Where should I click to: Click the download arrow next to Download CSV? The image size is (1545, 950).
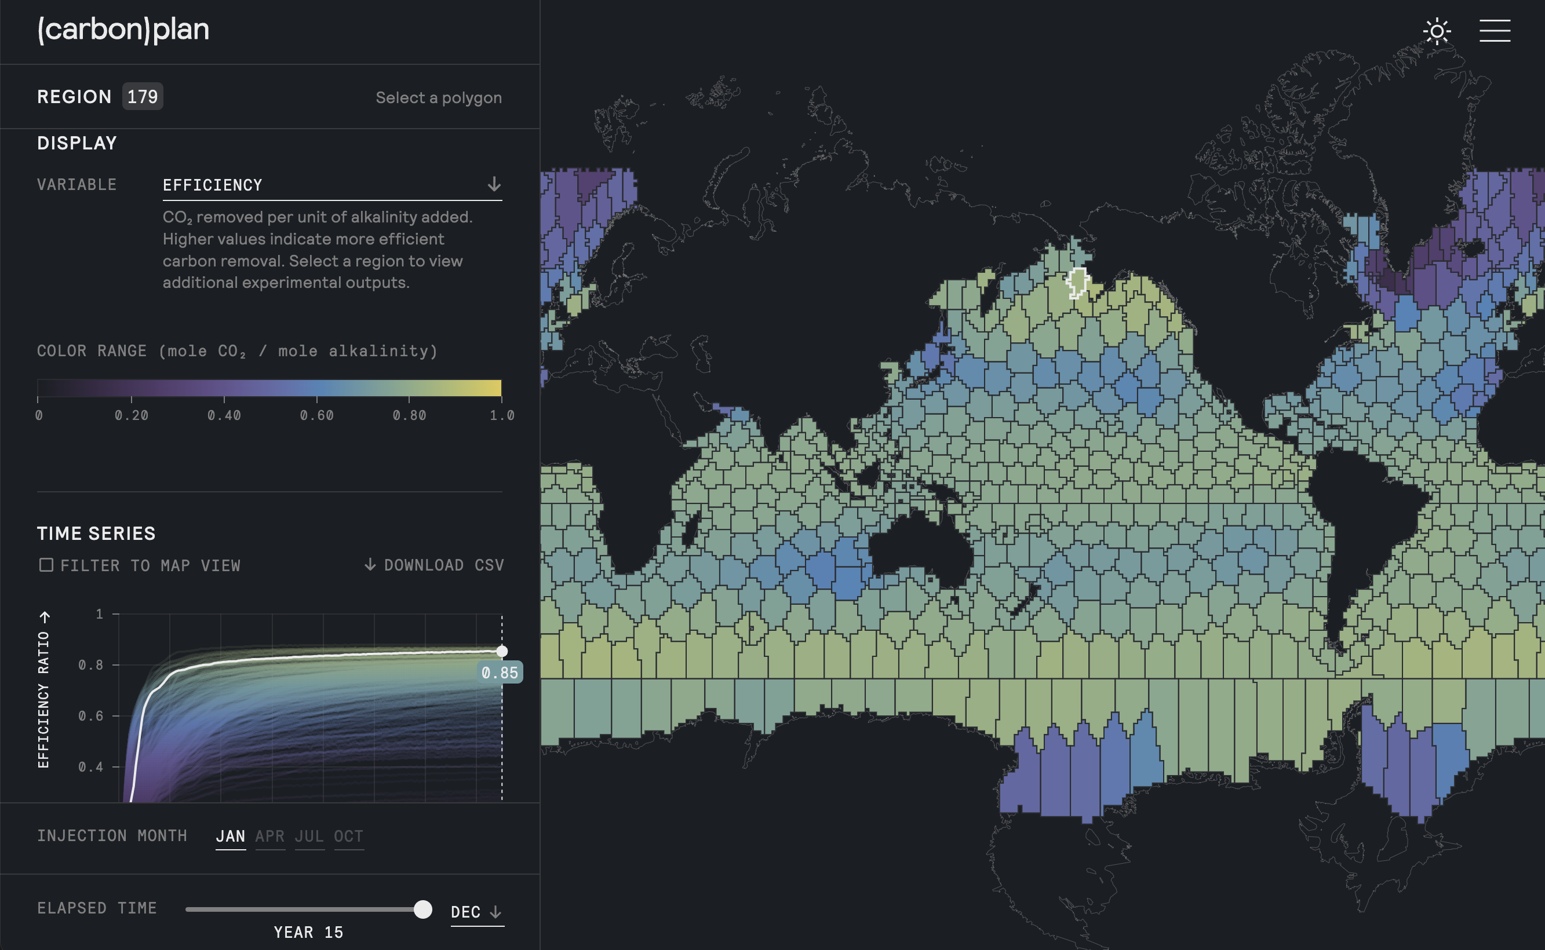pos(370,564)
